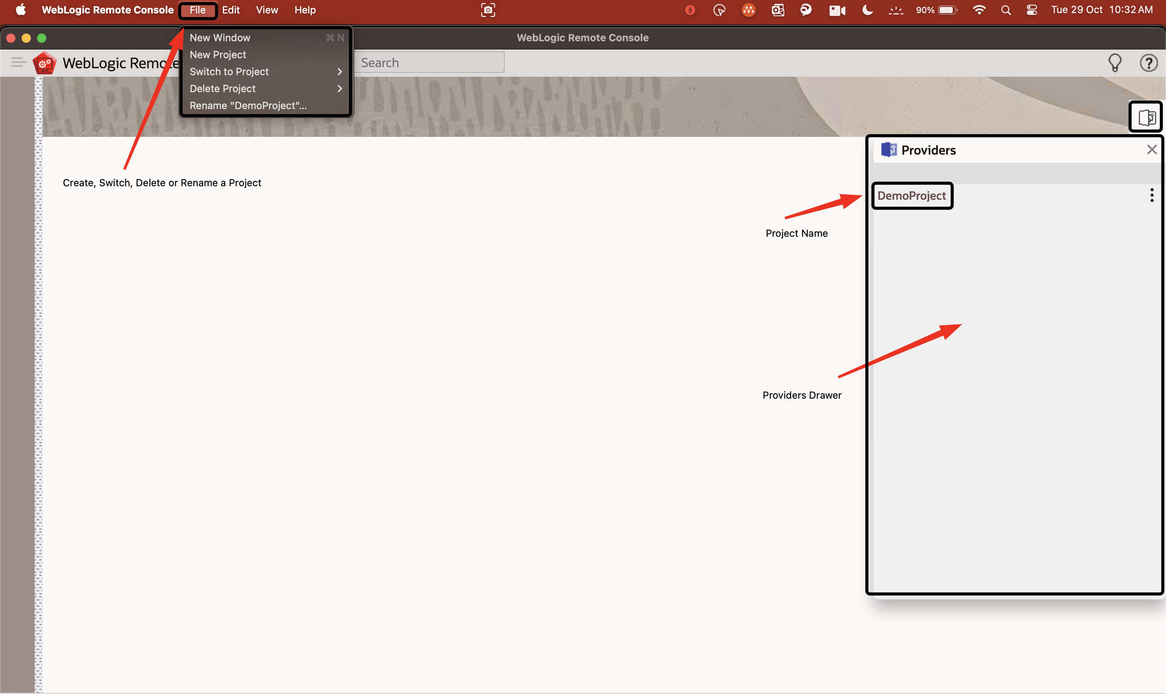Open the Edit menu
Viewport: 1166px width, 694px height.
[x=231, y=10]
